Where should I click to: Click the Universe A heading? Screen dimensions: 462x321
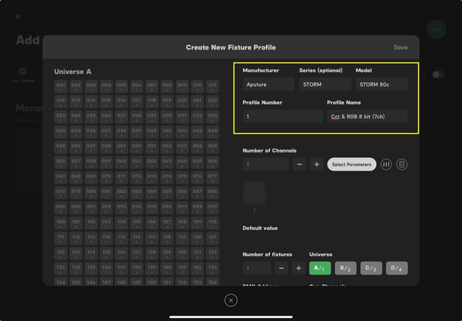click(x=73, y=72)
